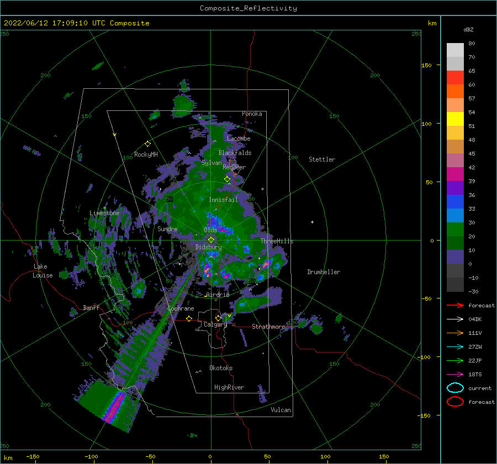Screen dimensions: 497x464
Task: Click the Olds town label
Action: pos(210,230)
